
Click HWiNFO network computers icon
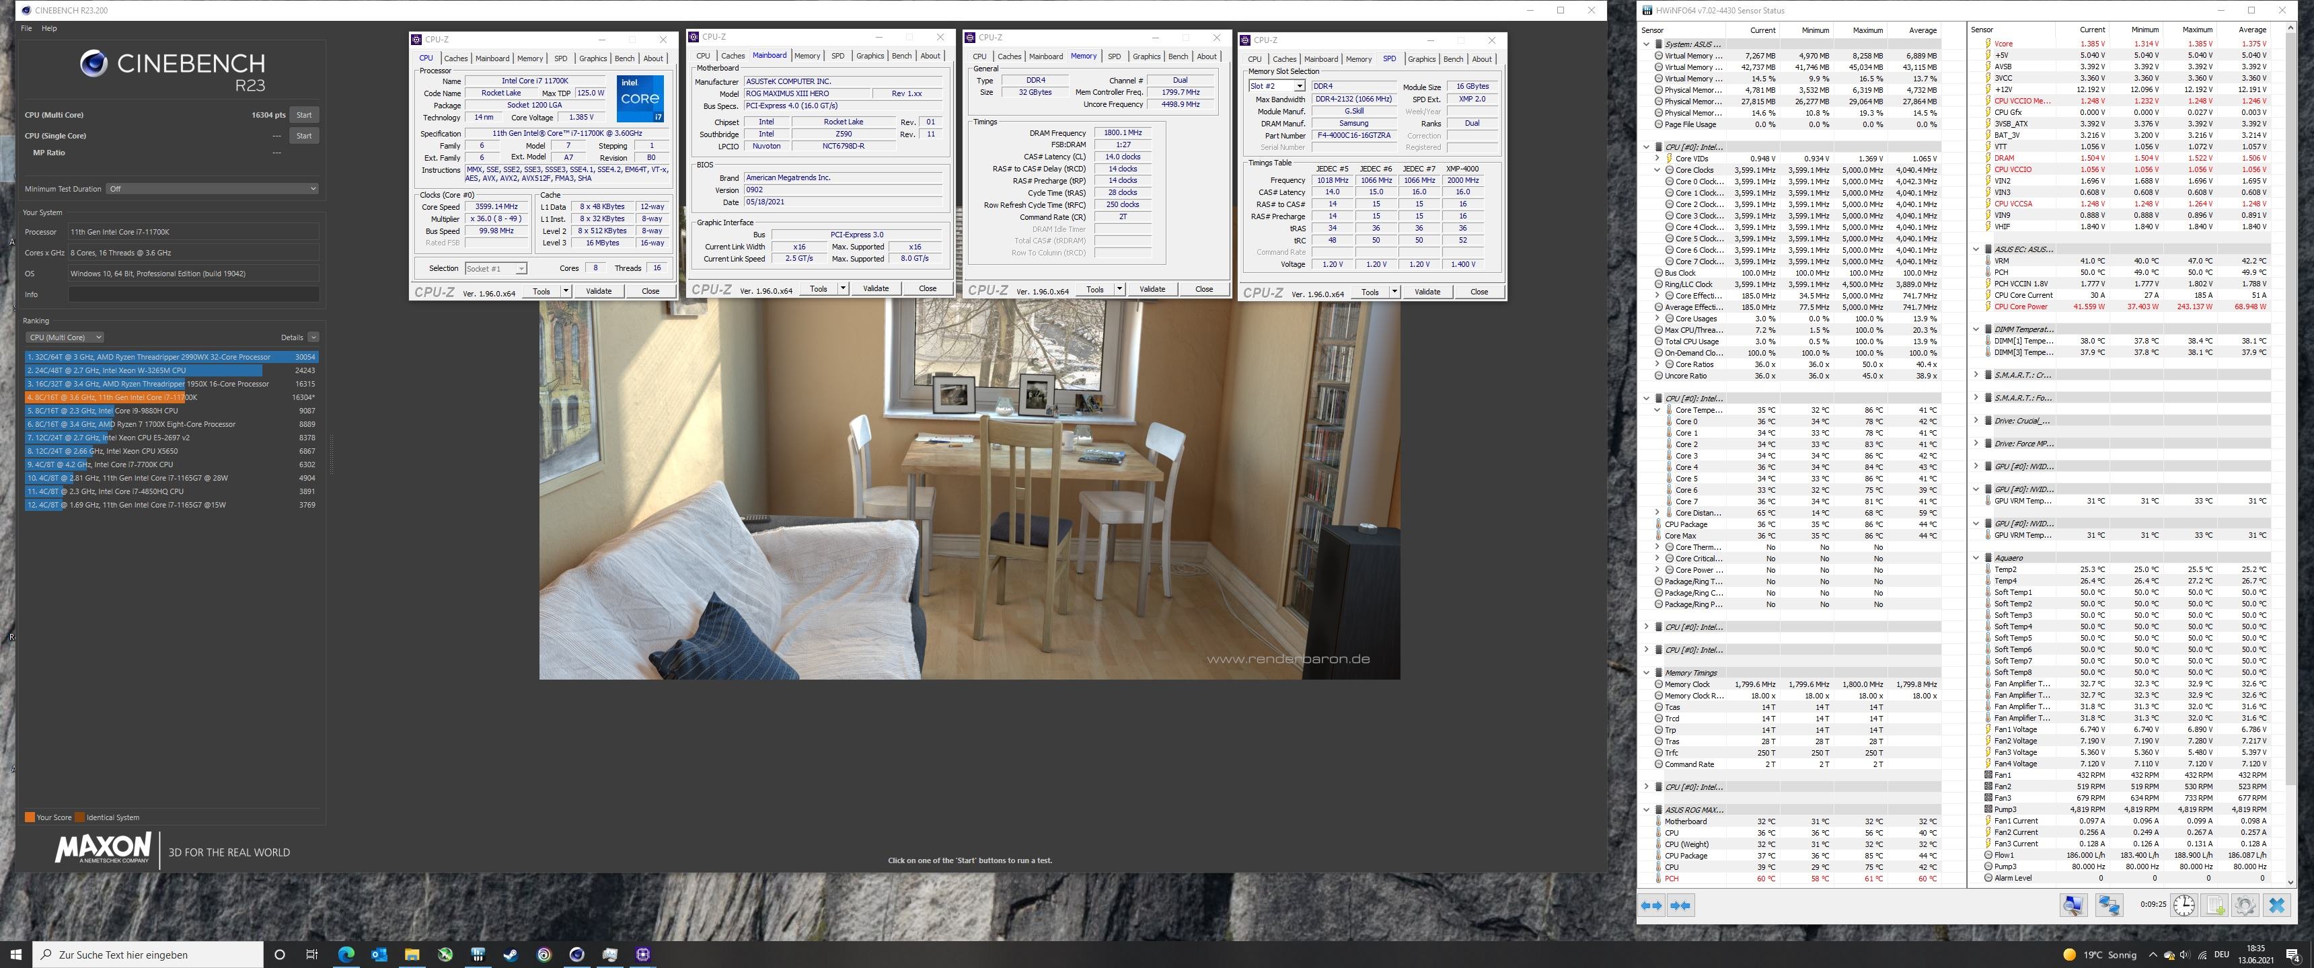[2110, 905]
